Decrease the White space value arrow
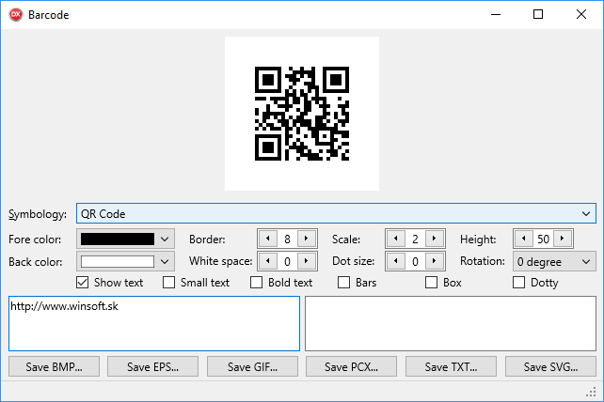 click(268, 261)
